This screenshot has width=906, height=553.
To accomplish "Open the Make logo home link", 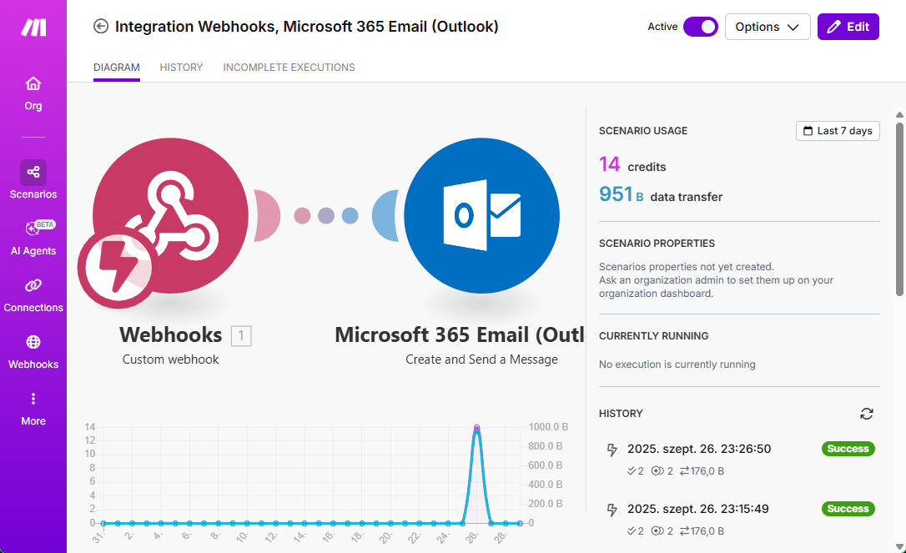I will [33, 28].
